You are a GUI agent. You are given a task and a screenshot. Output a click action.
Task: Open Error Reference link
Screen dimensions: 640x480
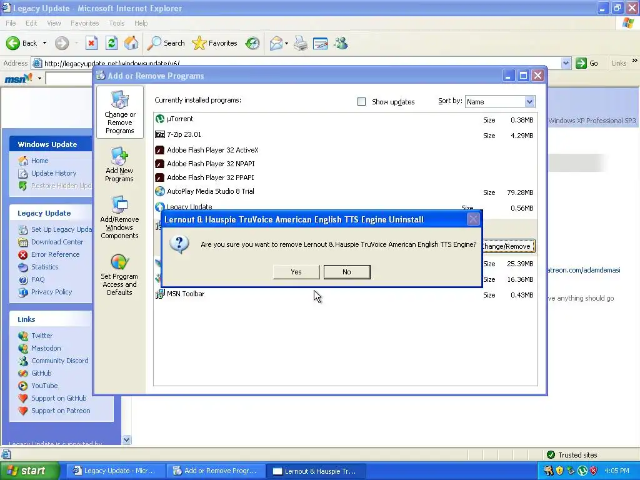point(56,254)
